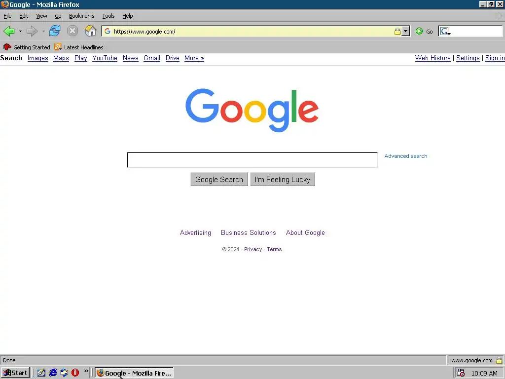Open the Edit menu

point(24,16)
